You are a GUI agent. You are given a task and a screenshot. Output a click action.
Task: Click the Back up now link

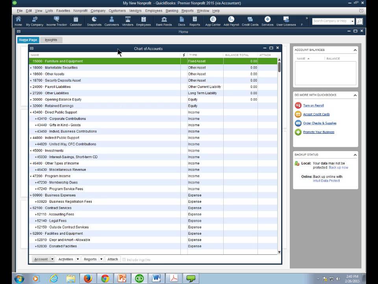tap(339, 167)
